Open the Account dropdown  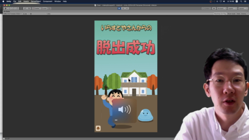(221, 9)
